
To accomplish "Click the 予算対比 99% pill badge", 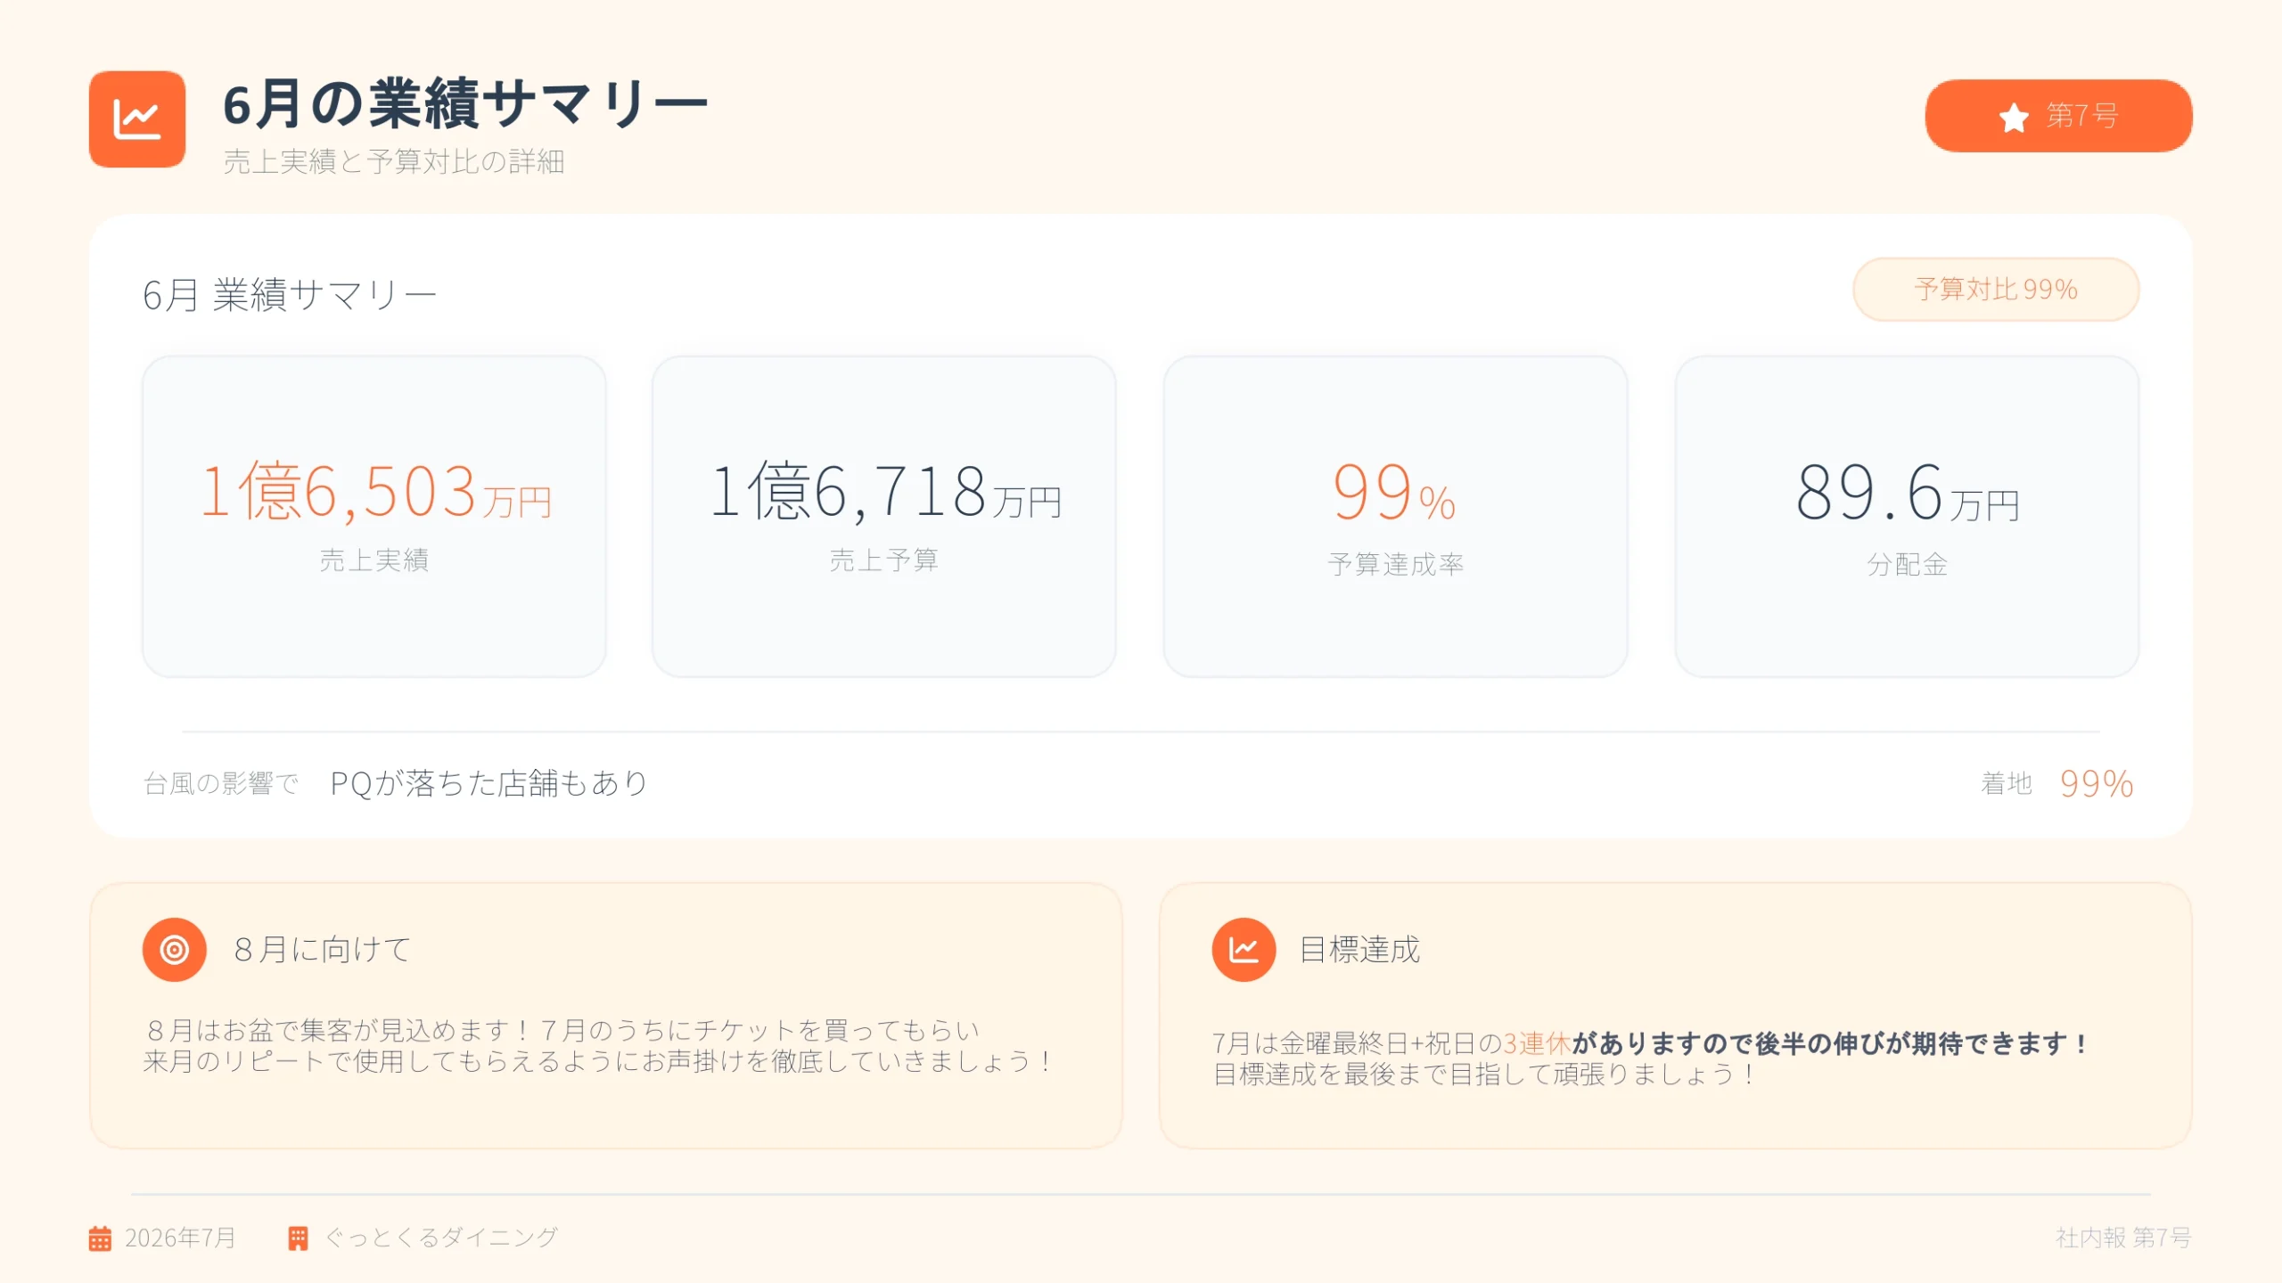I will pyautogui.click(x=1996, y=290).
